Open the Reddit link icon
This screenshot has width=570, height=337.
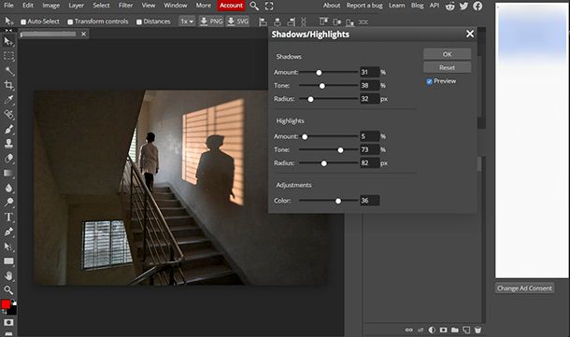click(450, 6)
